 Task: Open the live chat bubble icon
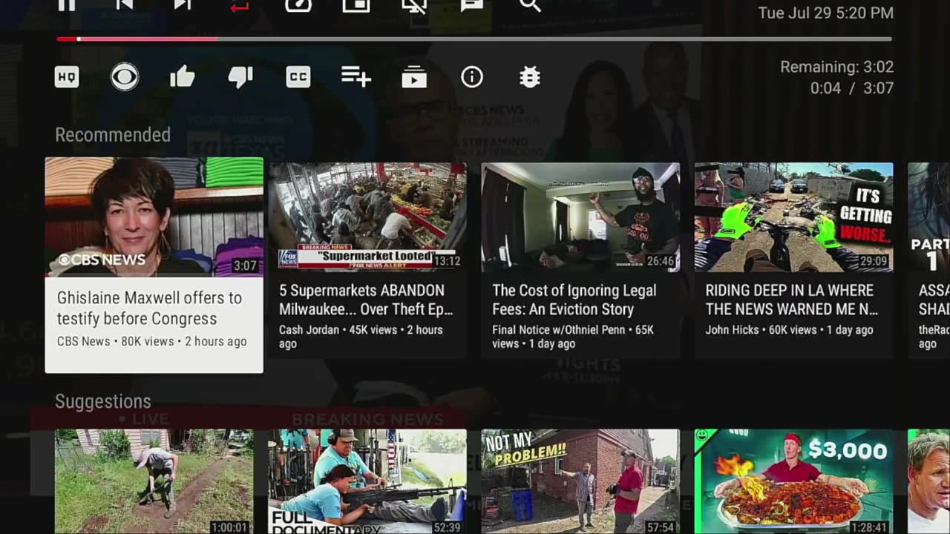click(x=472, y=5)
